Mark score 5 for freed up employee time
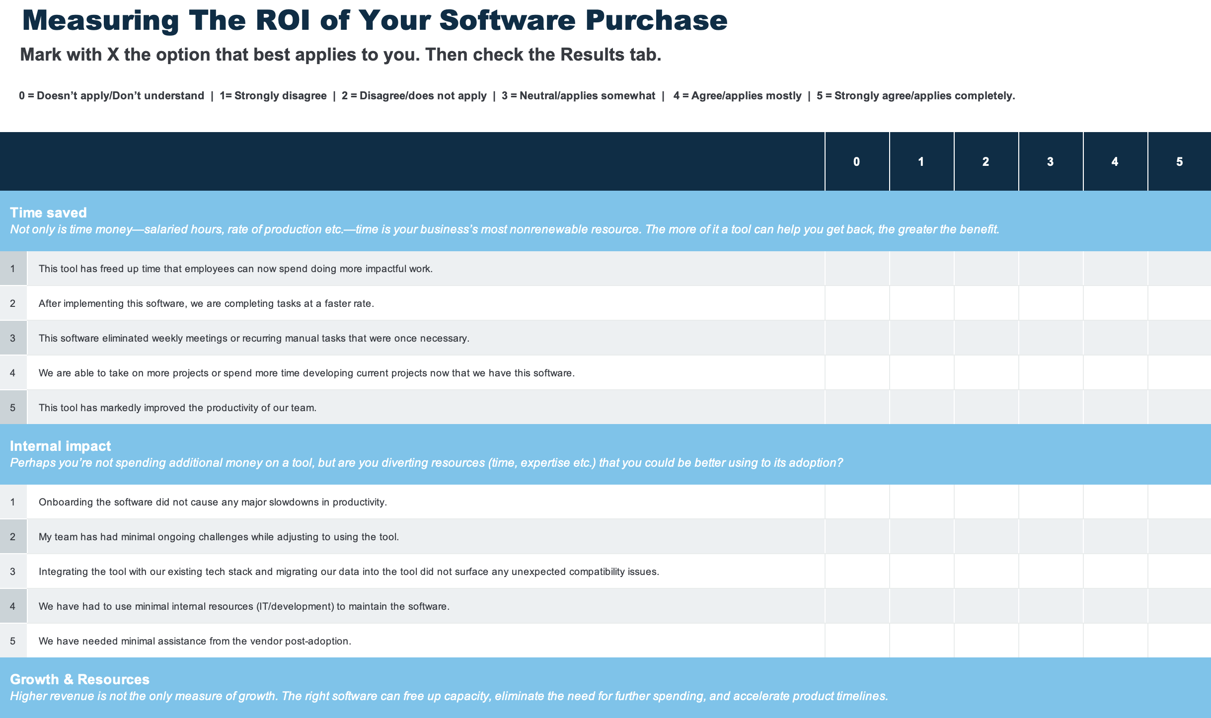The image size is (1211, 718). tap(1179, 268)
